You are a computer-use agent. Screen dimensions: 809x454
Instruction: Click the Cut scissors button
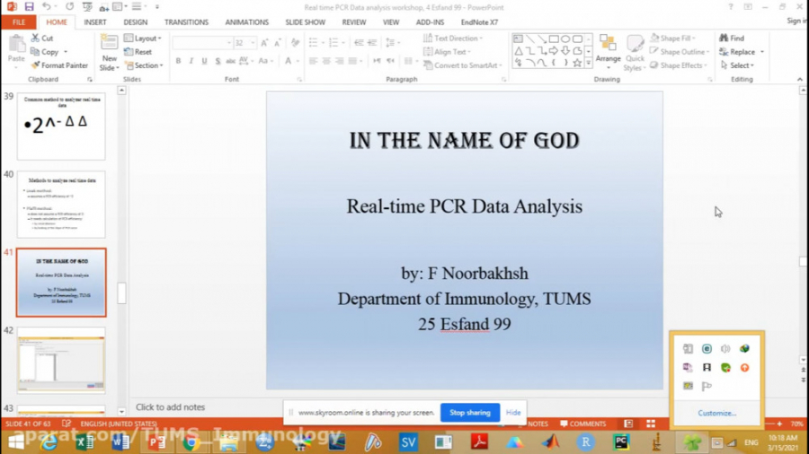click(x=42, y=38)
